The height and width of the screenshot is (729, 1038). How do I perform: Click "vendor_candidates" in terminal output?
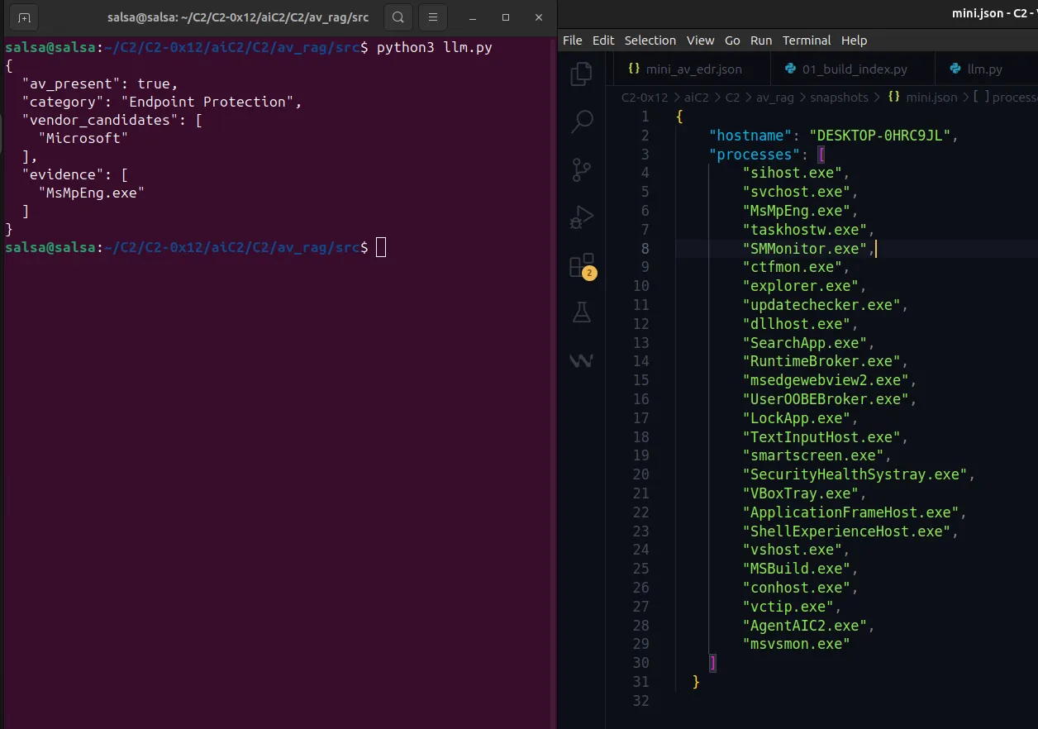pos(101,120)
